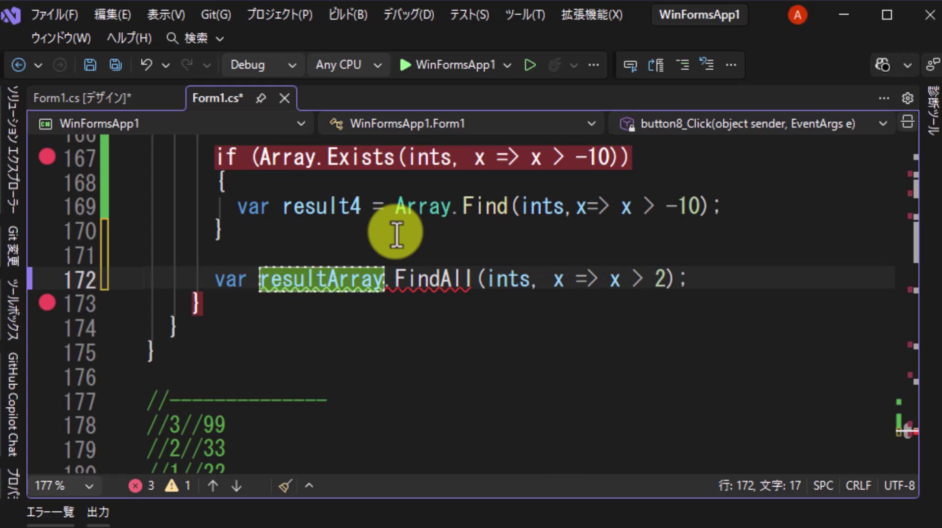The image size is (942, 528).
Task: Click the hot reload flame icon
Action: (554, 65)
